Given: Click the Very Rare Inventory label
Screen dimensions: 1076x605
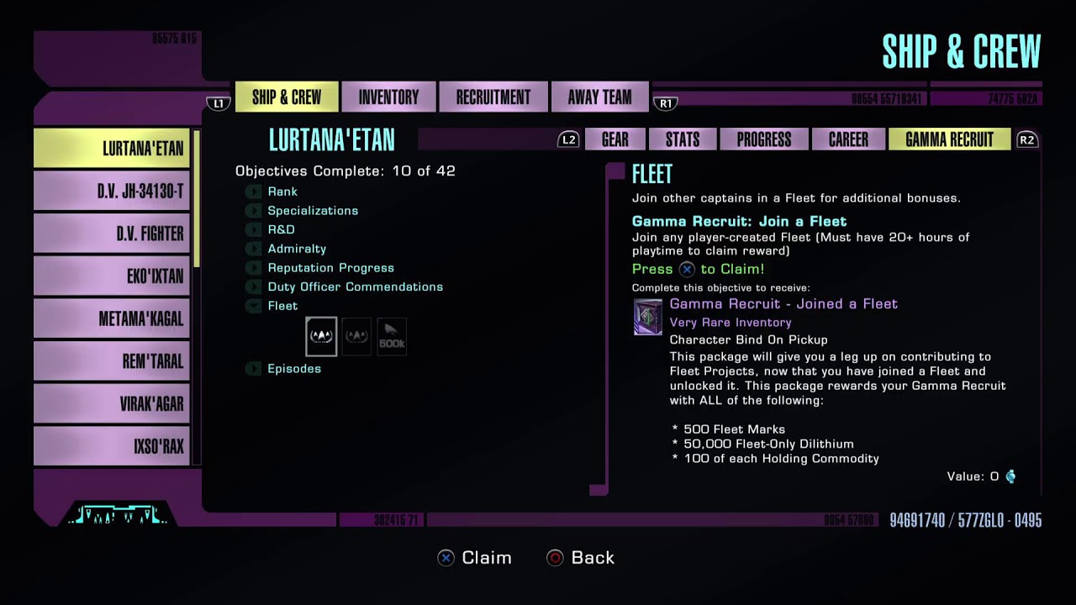Looking at the screenshot, I should point(731,323).
